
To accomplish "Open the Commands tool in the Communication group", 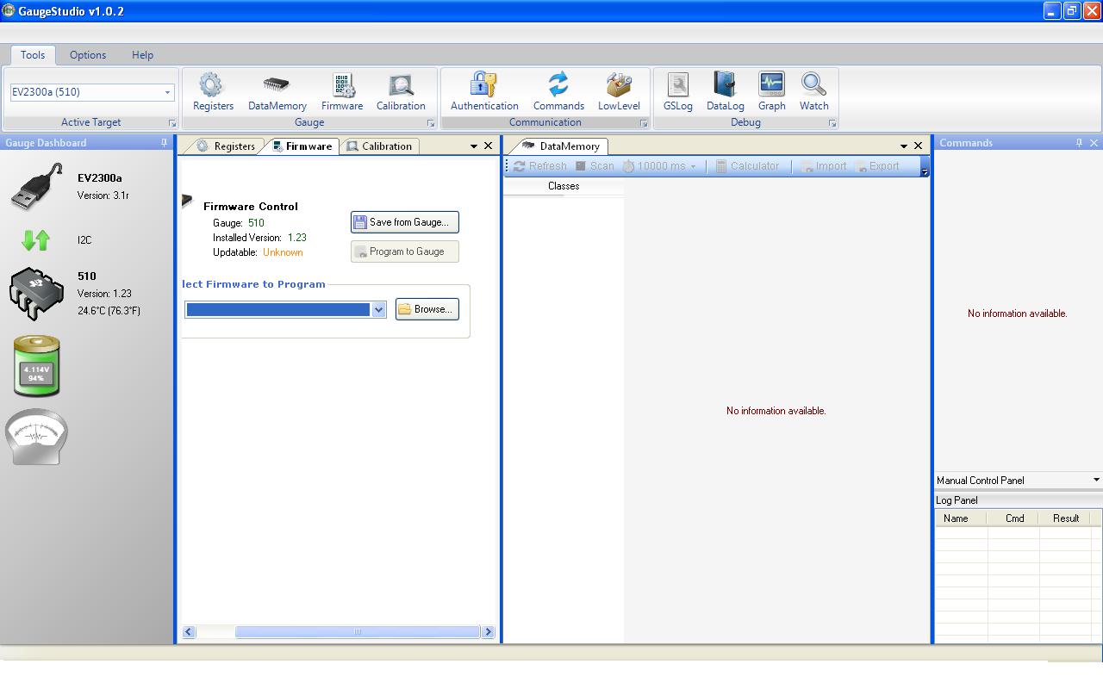I will pos(558,92).
